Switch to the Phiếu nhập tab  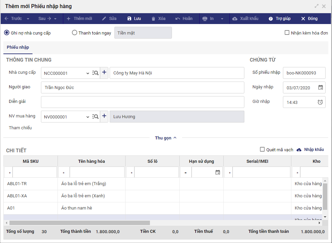[x=18, y=47]
